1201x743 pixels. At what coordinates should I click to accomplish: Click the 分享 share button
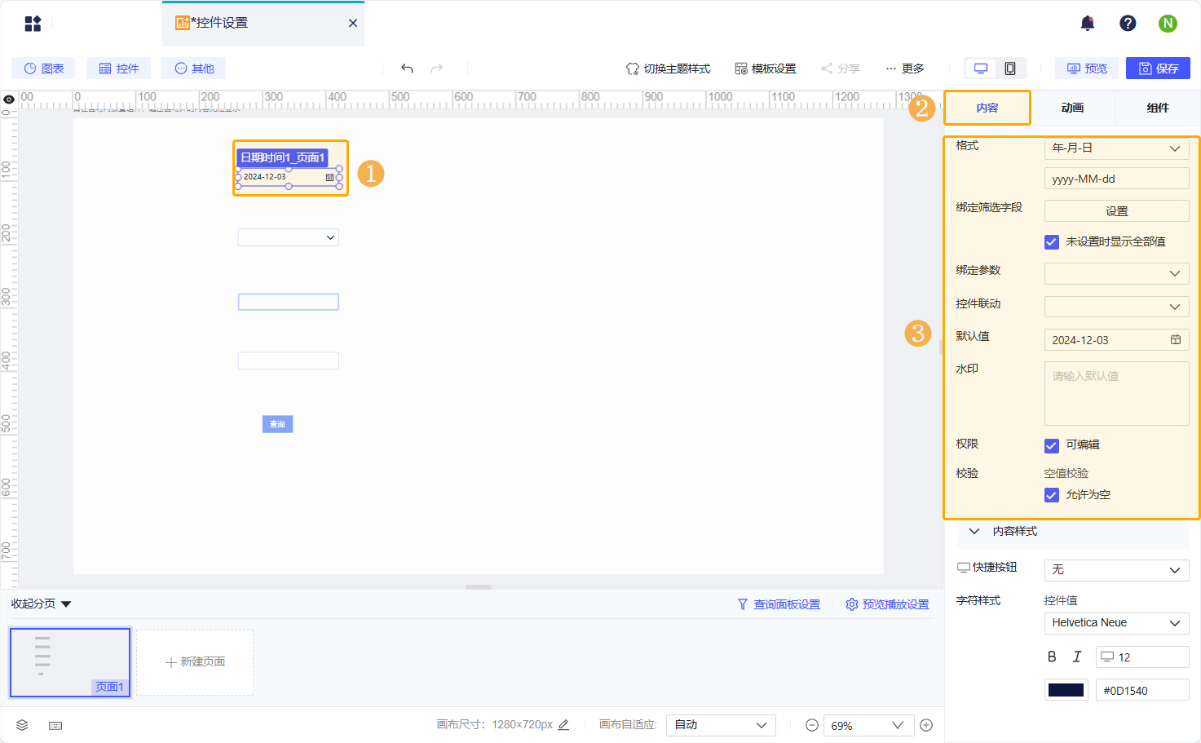tap(841, 69)
